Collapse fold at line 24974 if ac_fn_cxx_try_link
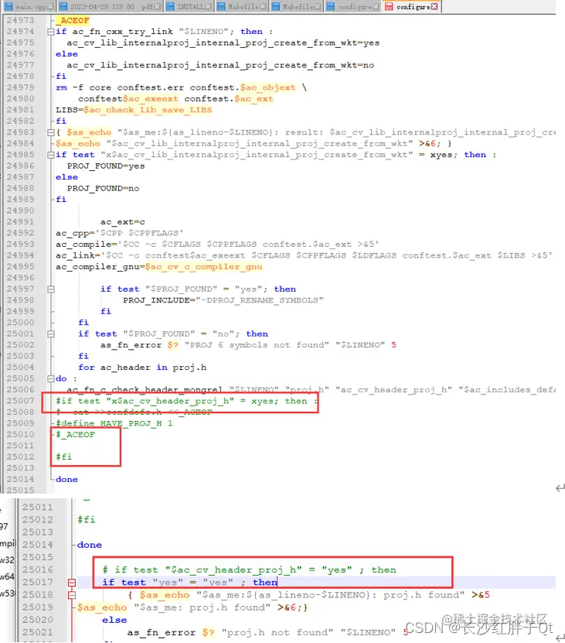 (51, 32)
